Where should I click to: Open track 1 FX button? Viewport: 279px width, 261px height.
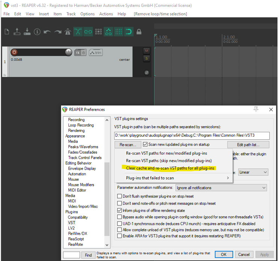pyautogui.click(x=78, y=53)
